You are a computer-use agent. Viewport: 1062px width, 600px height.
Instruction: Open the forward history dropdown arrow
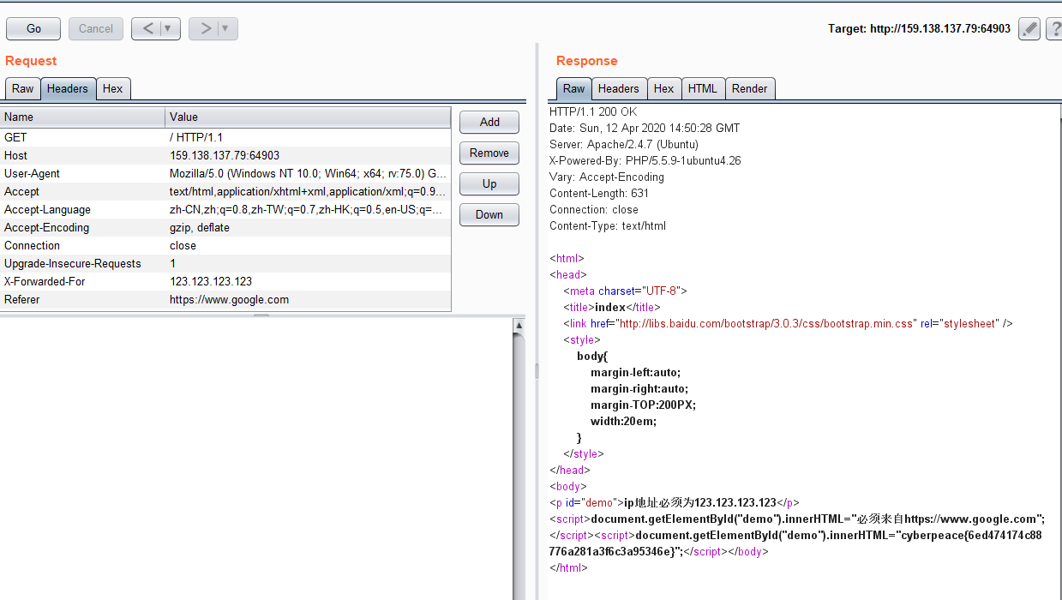tap(226, 28)
